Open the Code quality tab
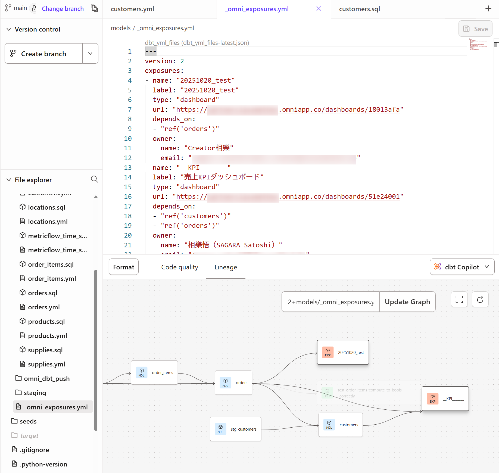Screen dimensions: 499x473 point(179,267)
